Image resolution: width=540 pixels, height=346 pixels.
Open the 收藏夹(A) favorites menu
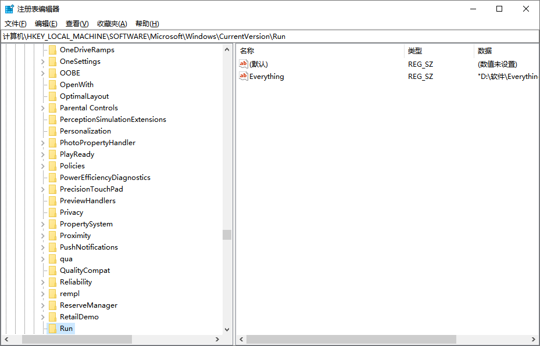pos(112,24)
